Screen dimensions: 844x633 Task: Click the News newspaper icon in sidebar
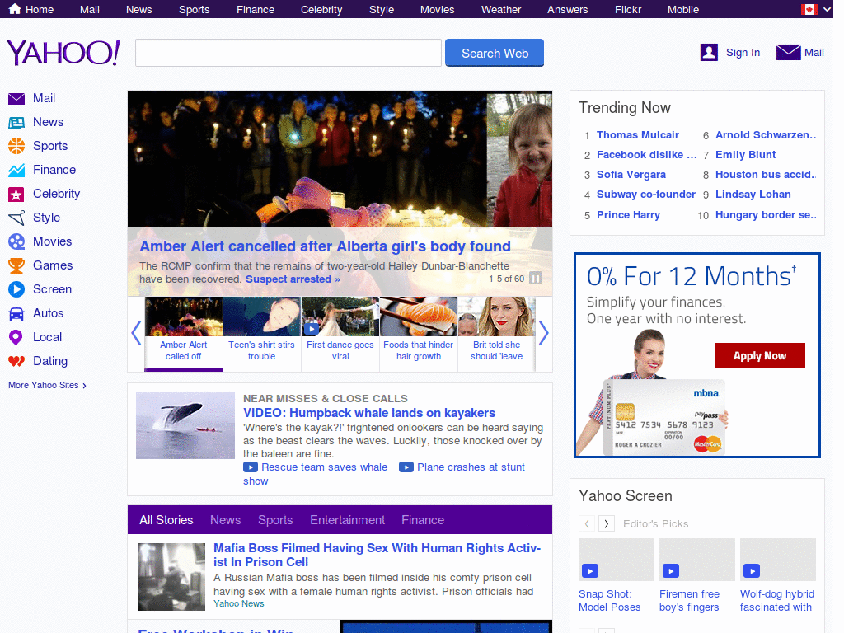[16, 123]
